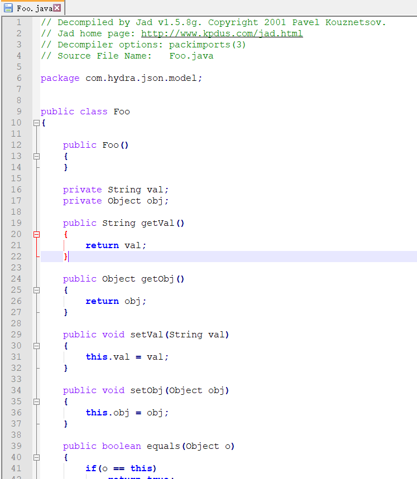Select line number 29 in the gutter
417x479 pixels.
pos(16,335)
